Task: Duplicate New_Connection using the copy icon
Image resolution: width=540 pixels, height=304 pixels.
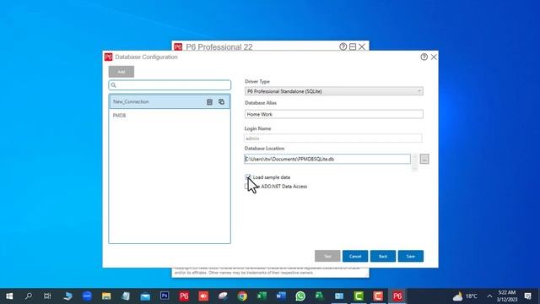Action: (x=221, y=101)
